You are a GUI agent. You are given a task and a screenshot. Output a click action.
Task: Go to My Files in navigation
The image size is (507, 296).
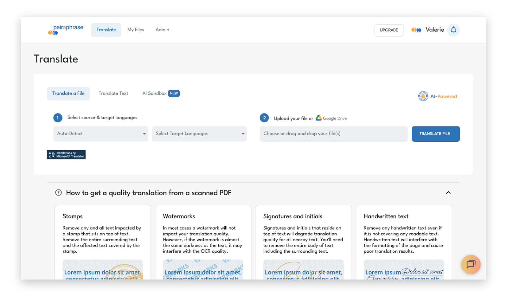[x=136, y=30]
